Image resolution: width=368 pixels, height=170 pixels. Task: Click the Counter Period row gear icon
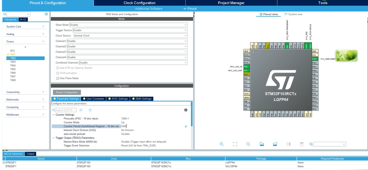(186, 126)
